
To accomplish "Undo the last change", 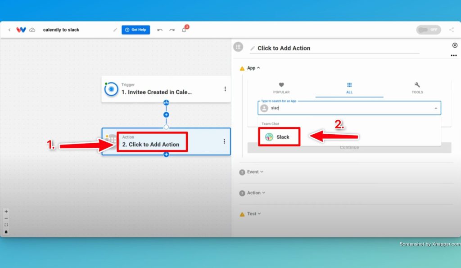I will (x=160, y=30).
